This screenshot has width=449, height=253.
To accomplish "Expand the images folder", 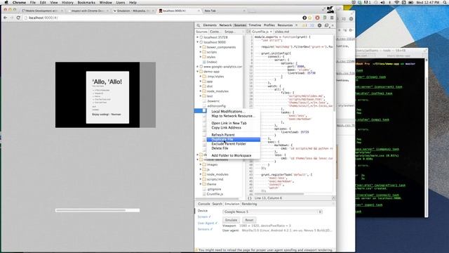I will pyautogui.click(x=201, y=164).
